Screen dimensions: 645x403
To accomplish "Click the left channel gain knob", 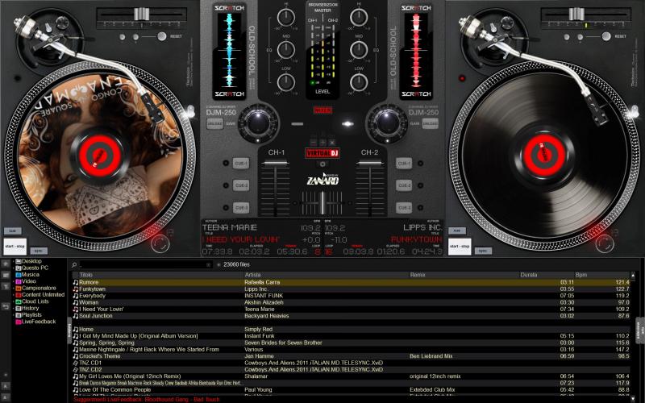I will pos(258,123).
